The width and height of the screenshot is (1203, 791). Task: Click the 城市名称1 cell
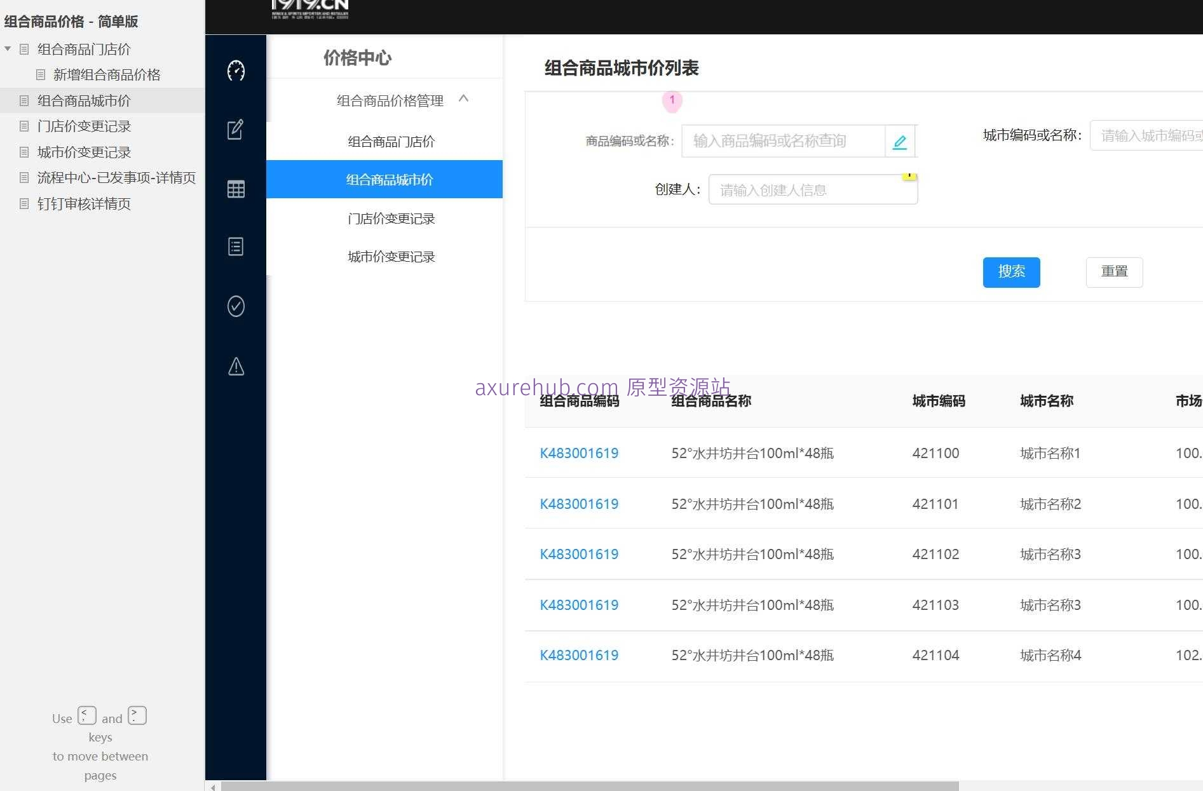pos(1050,453)
